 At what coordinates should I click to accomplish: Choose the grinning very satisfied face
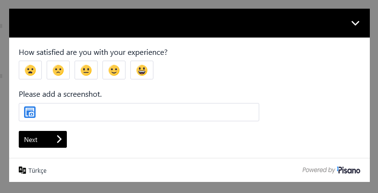pos(142,70)
